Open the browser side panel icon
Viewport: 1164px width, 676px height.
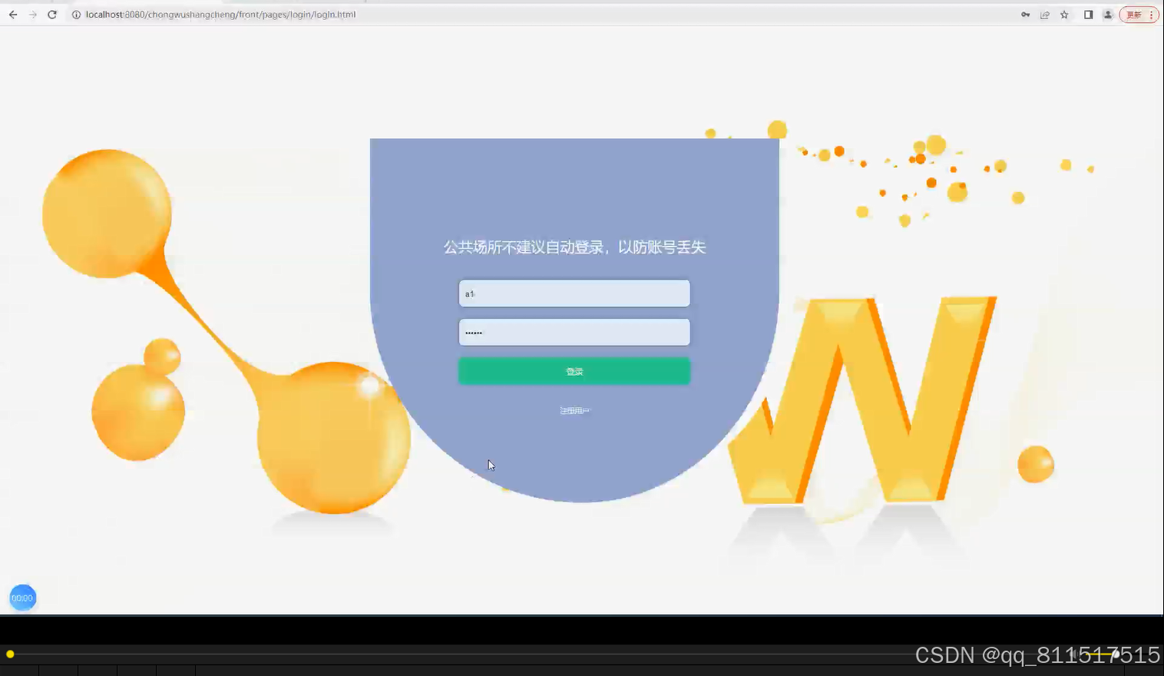1088,14
